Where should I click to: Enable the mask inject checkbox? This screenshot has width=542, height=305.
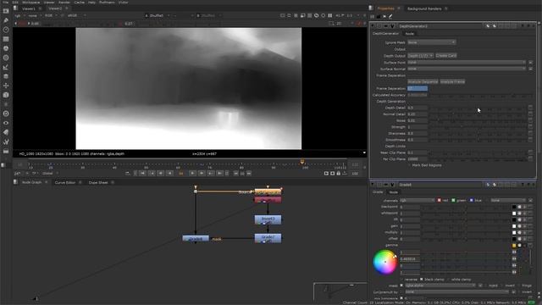[486, 286]
